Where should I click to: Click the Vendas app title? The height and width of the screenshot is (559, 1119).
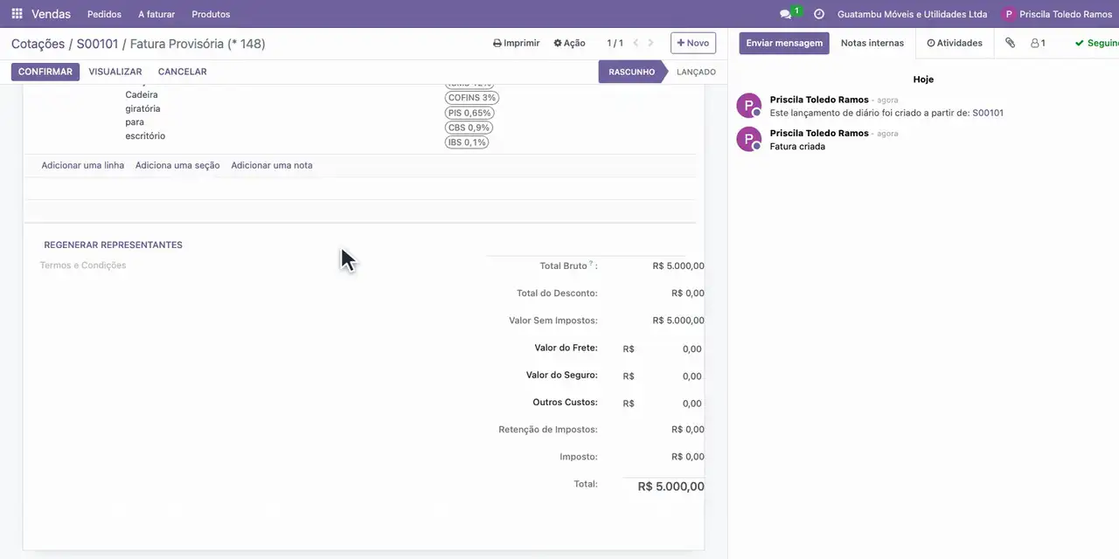[51, 14]
